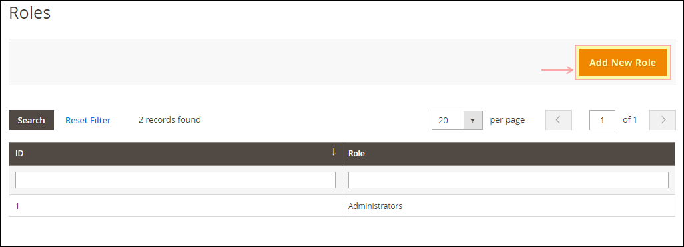Open the role with ID 1

tap(17, 206)
